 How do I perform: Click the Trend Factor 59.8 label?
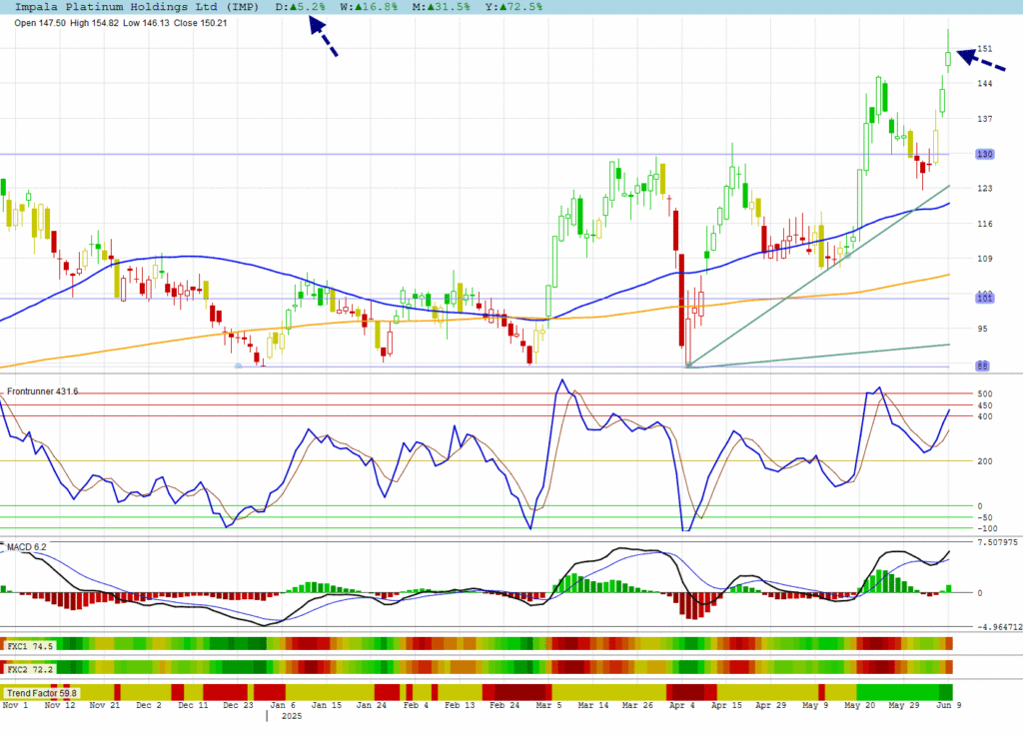tap(42, 693)
